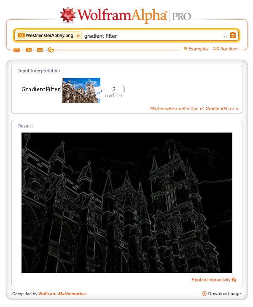Enable interactivity for the result

[x=213, y=280]
